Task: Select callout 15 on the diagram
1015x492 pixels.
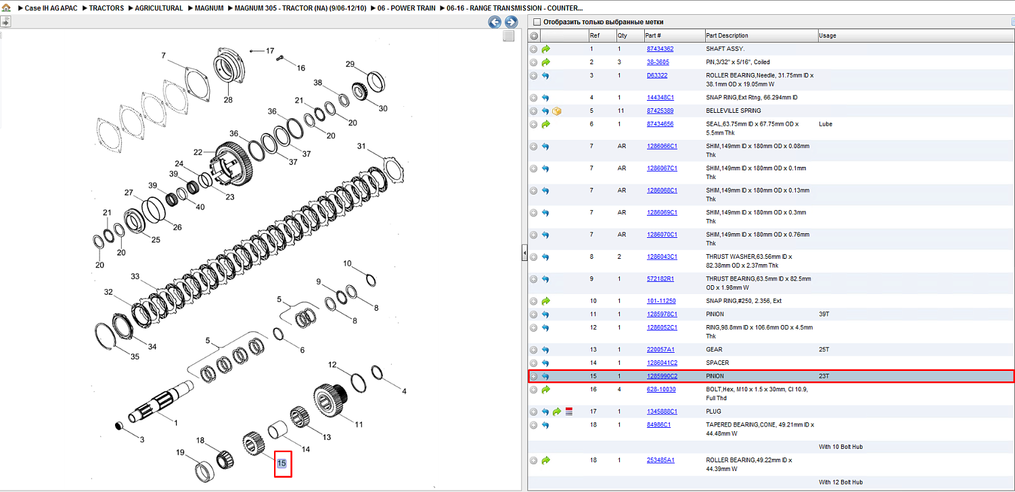Action: coord(282,464)
